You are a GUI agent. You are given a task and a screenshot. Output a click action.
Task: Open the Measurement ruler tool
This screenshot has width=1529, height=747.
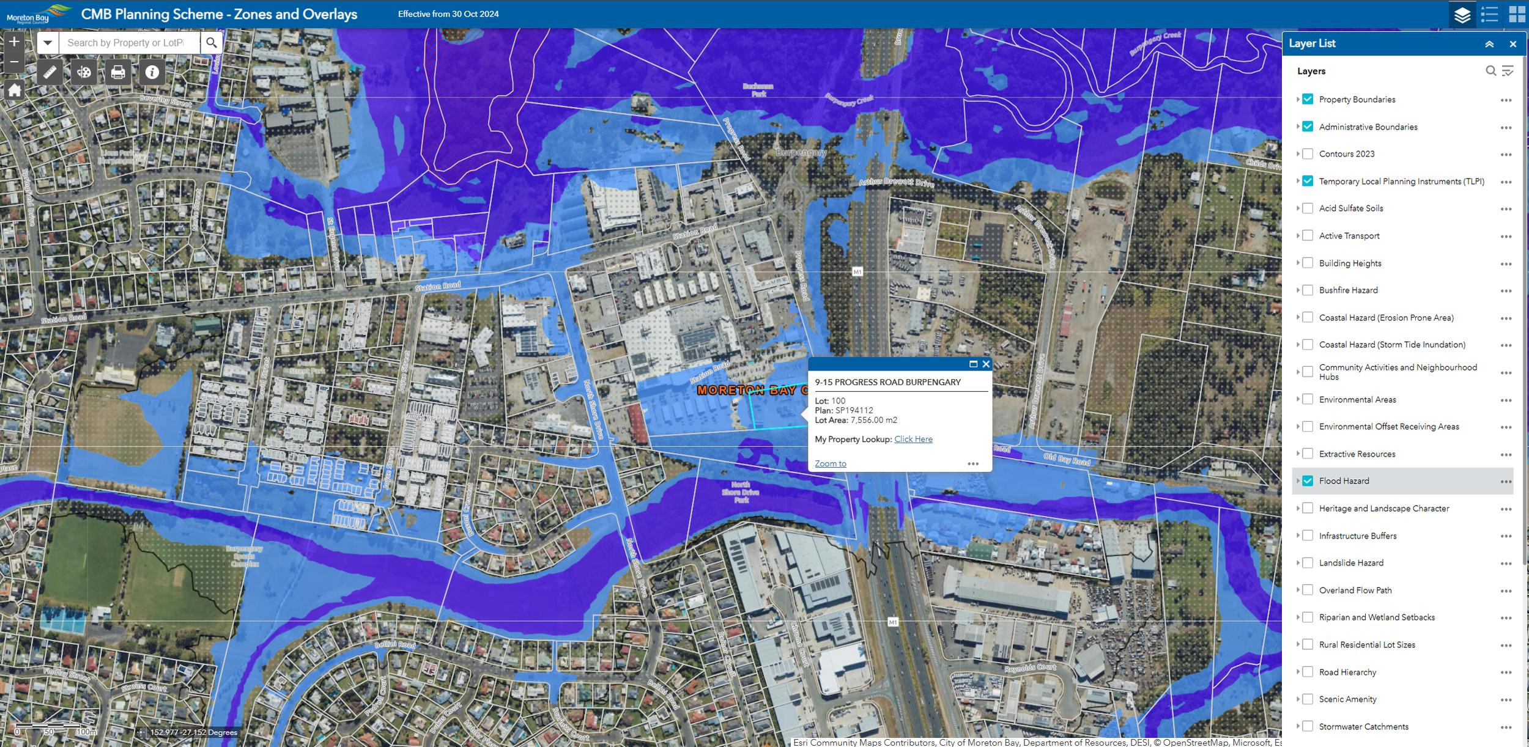pyautogui.click(x=50, y=73)
